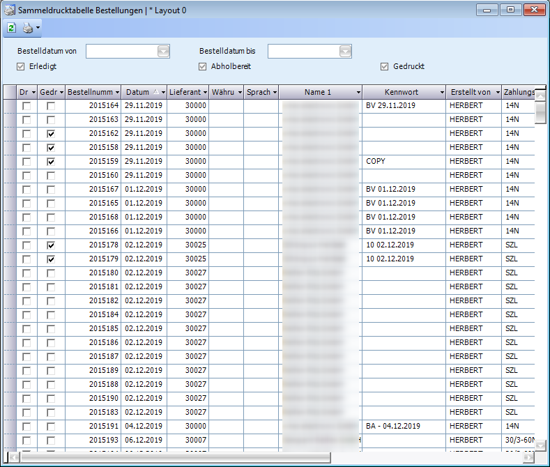Click the horizontal scrollbar right arrow
Screen dimensions: 550x467
pyautogui.click(x=528, y=457)
